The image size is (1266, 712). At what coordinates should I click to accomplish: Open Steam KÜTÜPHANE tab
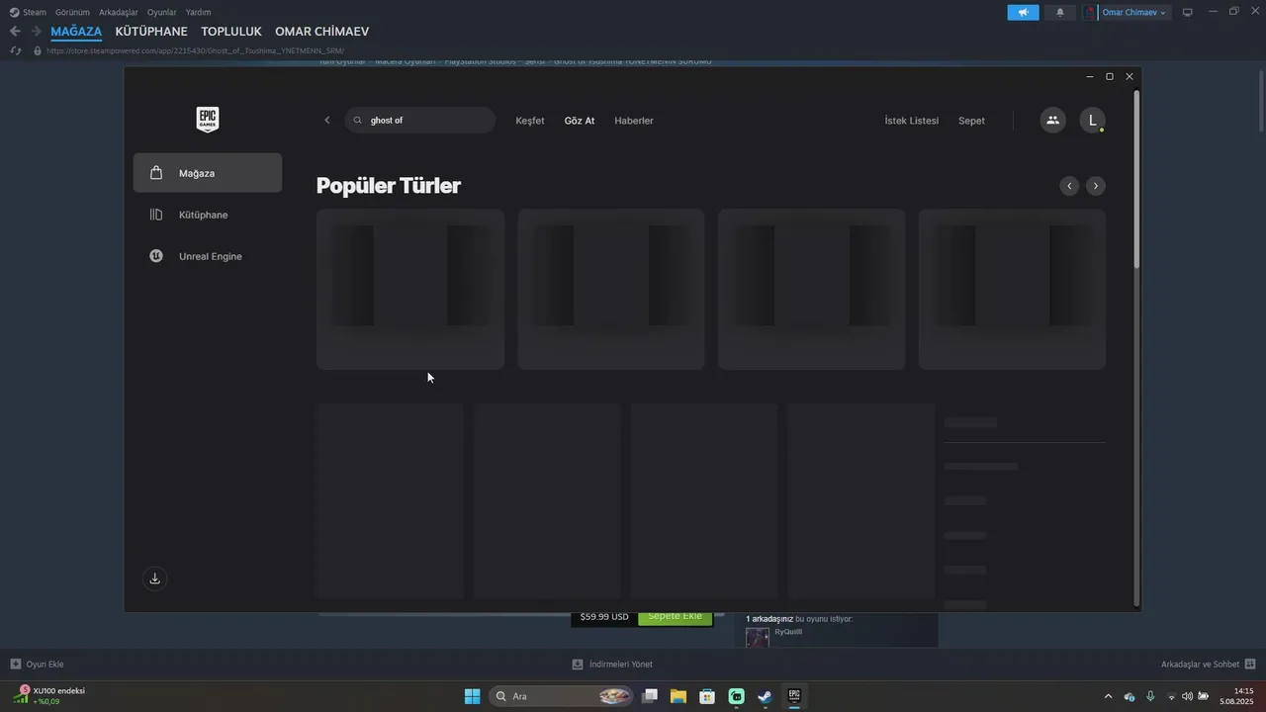(151, 32)
